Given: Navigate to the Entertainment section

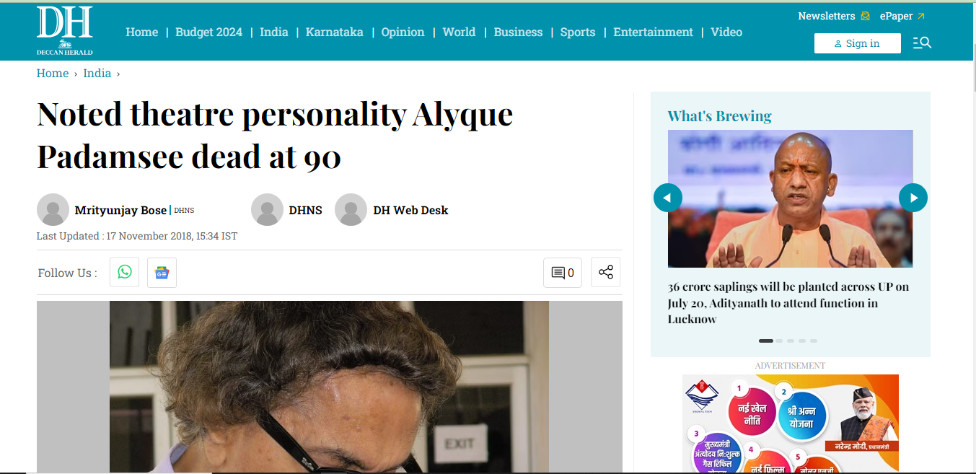Looking at the screenshot, I should (x=654, y=32).
